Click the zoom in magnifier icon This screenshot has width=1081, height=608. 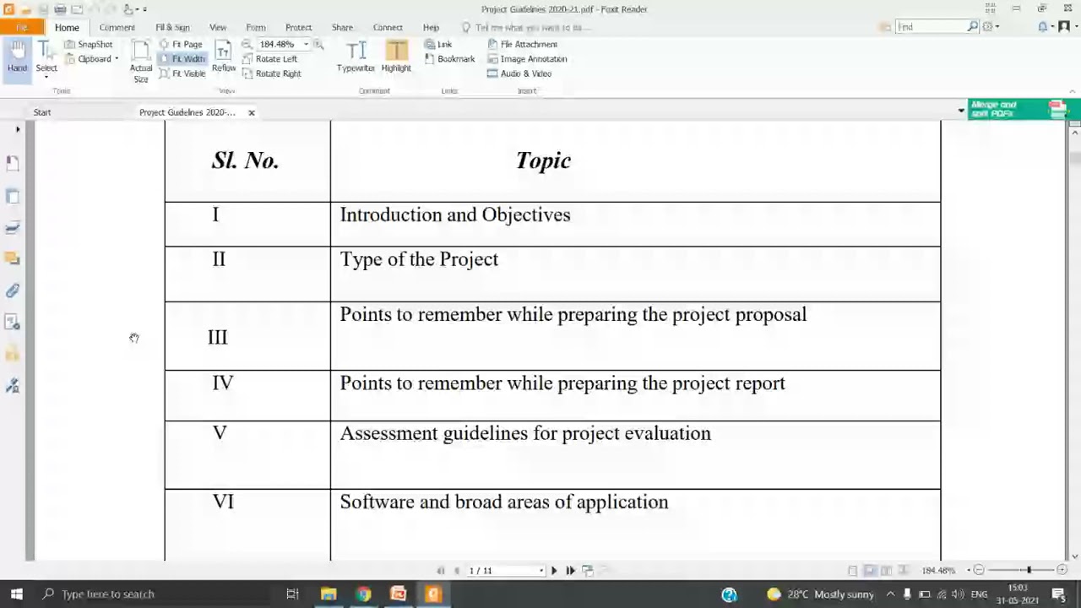click(x=318, y=44)
